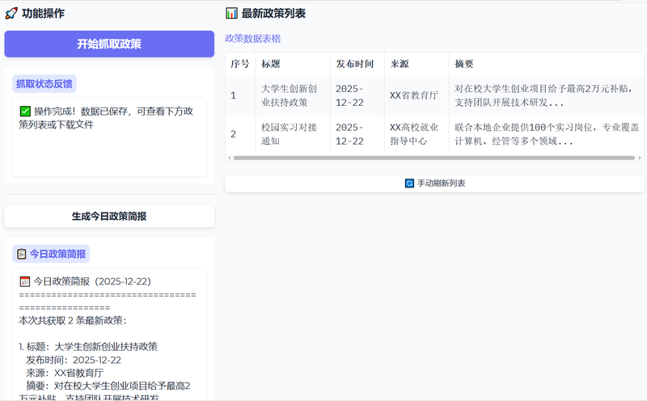Sort the table by the 序号 column header

(x=240, y=64)
